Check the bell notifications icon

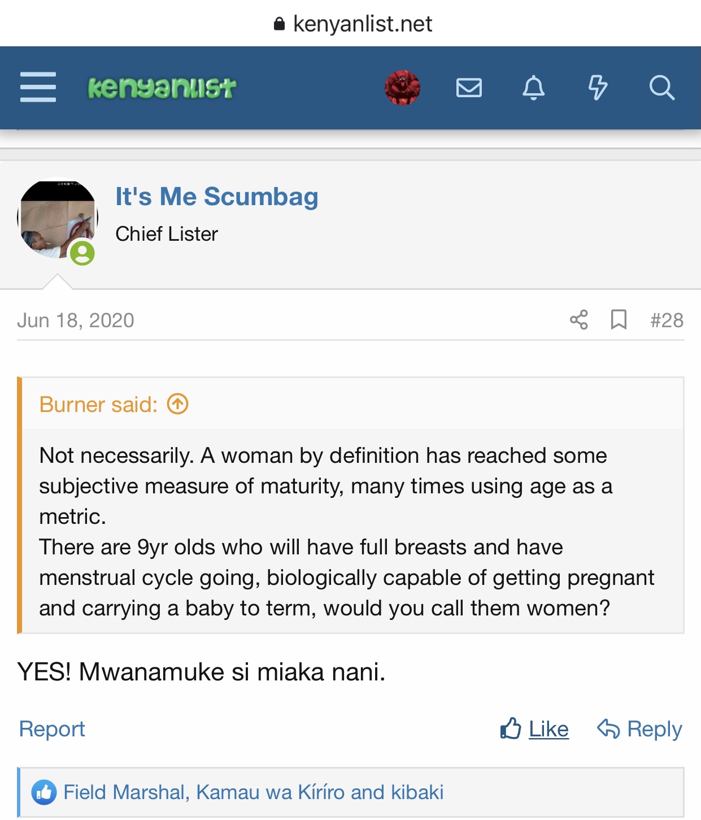533,88
